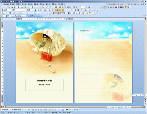Click the Open file folder icon

point(7,7)
